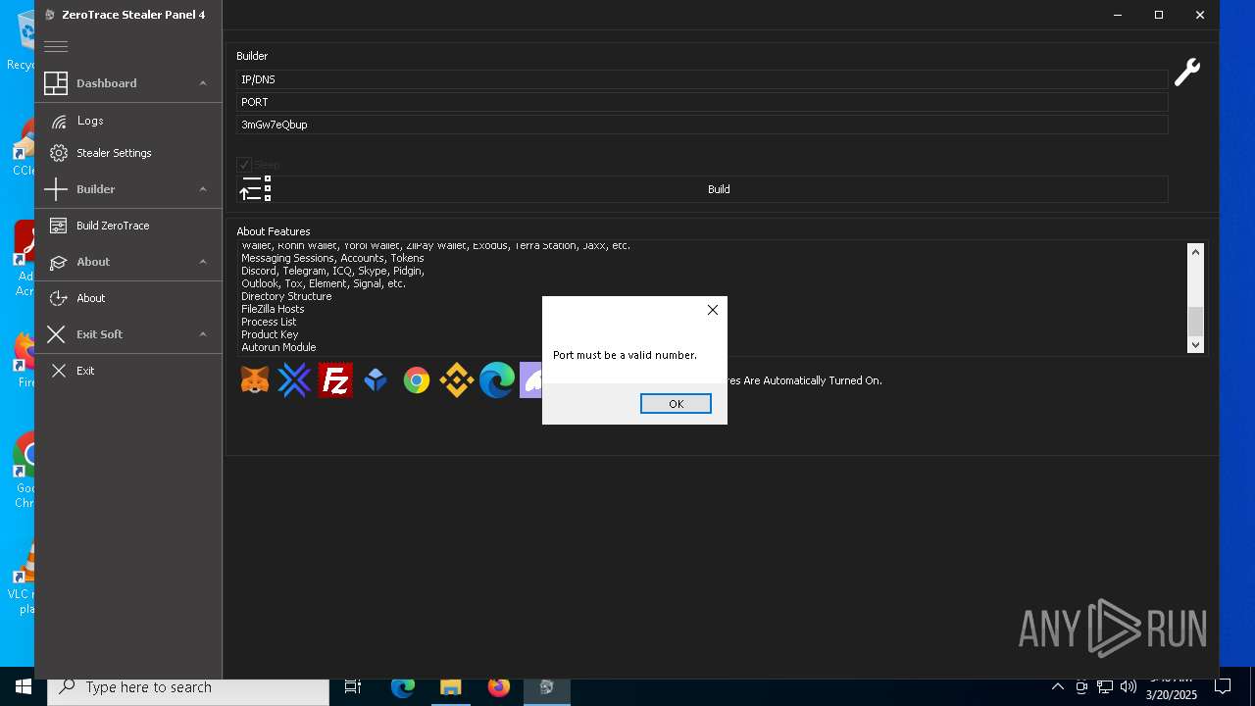
Task: Toggle the hamburger menu in sidebar
Action: tap(56, 46)
